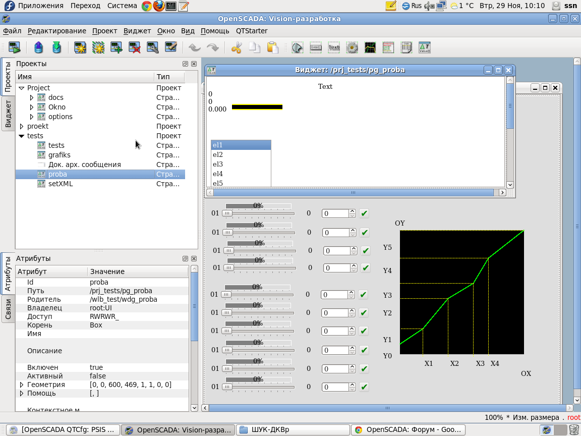The image size is (581, 436).
Task: Click the scissors cut icon
Action: pyautogui.click(x=237, y=48)
